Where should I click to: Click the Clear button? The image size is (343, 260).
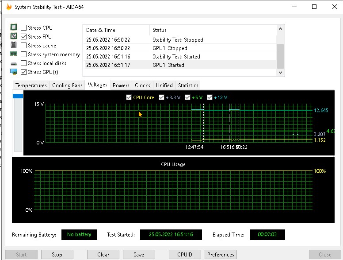click(x=103, y=255)
